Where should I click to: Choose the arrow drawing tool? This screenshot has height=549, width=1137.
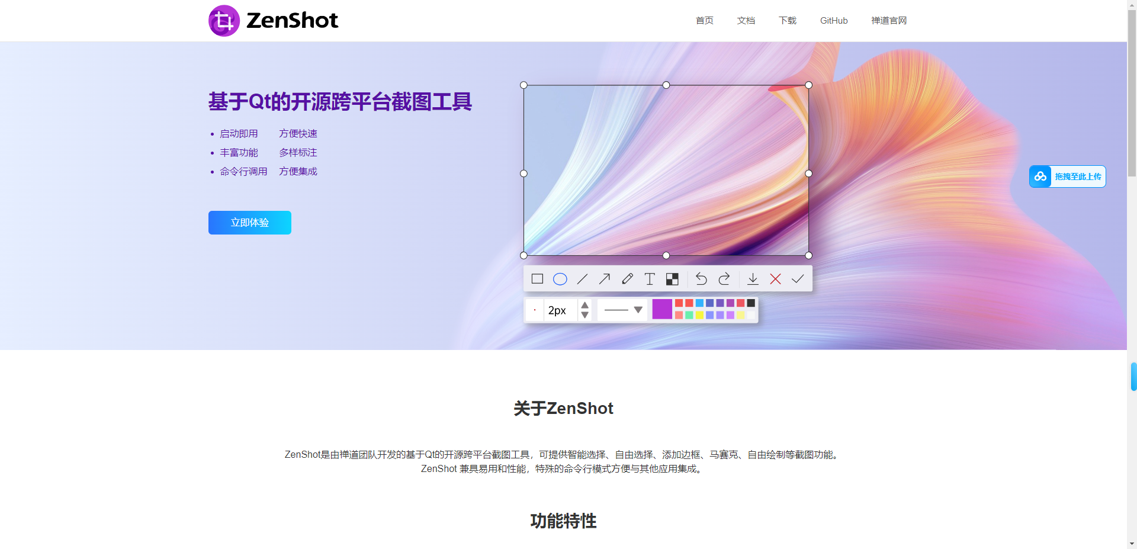tap(605, 279)
